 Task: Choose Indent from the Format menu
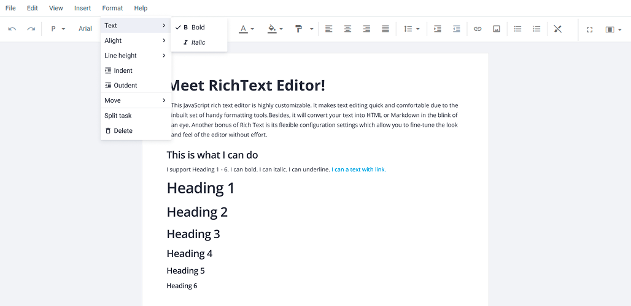pyautogui.click(x=136, y=70)
